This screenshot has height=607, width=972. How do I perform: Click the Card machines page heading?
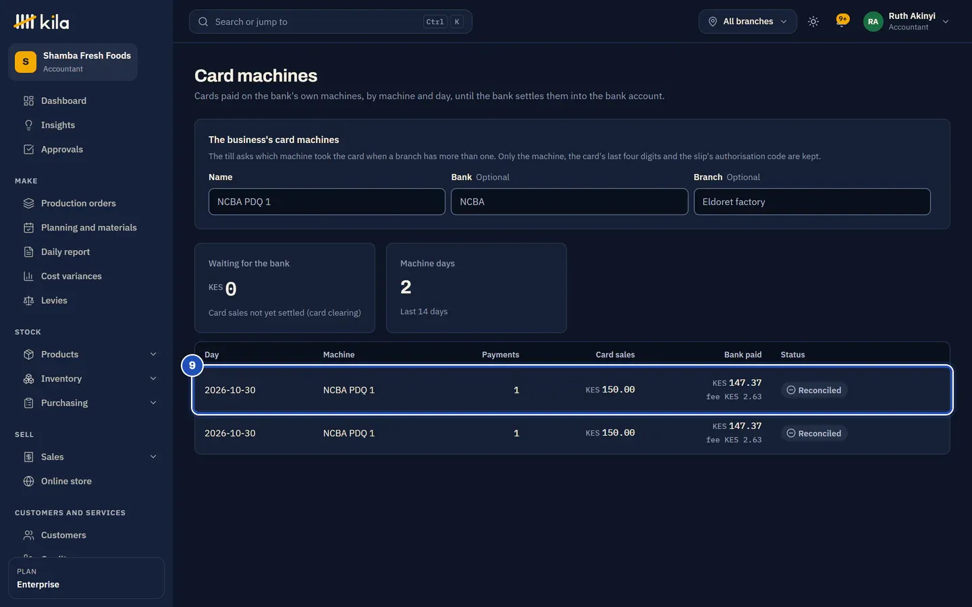[256, 76]
